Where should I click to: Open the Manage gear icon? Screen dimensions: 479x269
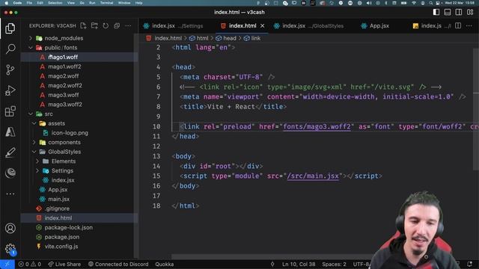10,249
